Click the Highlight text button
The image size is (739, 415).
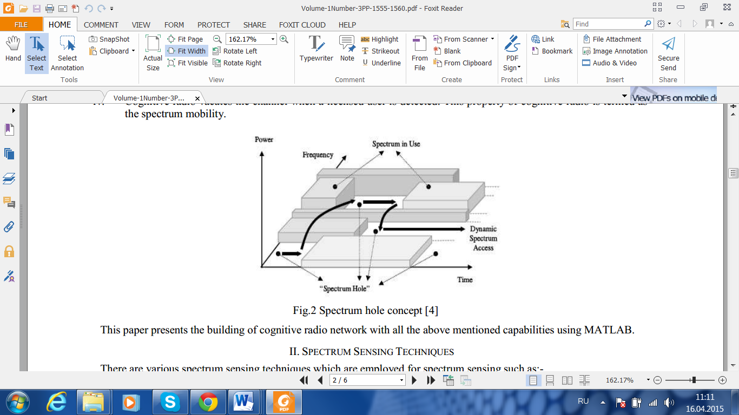tap(379, 39)
